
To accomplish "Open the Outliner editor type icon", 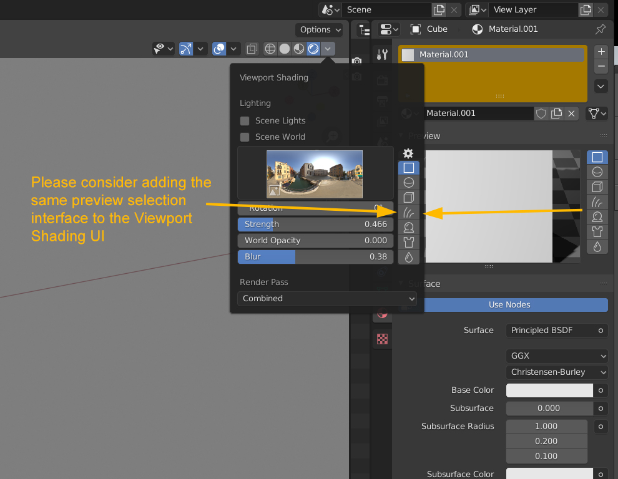I will pyautogui.click(x=364, y=29).
